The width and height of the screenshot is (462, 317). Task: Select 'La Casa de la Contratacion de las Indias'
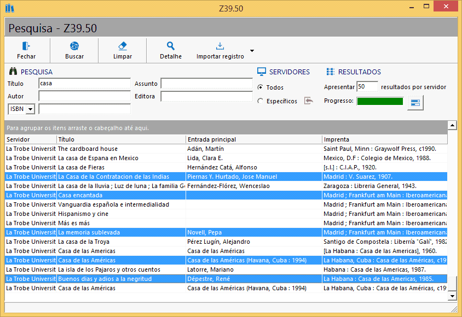coord(226,177)
